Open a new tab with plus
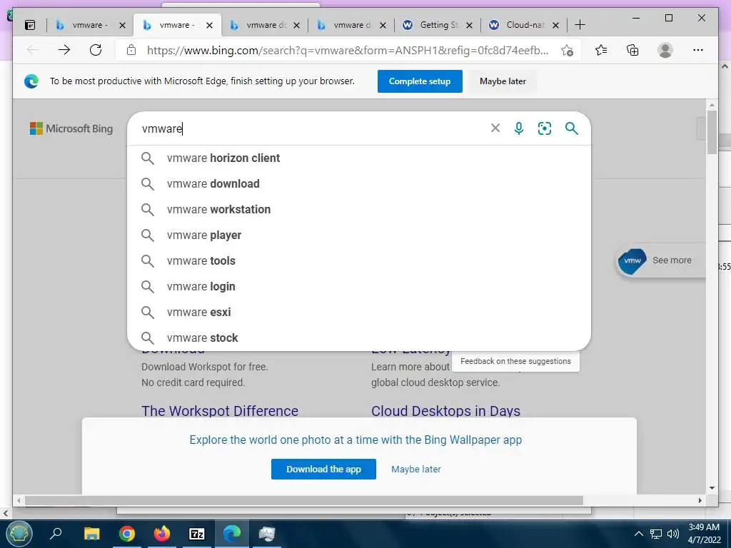This screenshot has width=731, height=548. 580,25
